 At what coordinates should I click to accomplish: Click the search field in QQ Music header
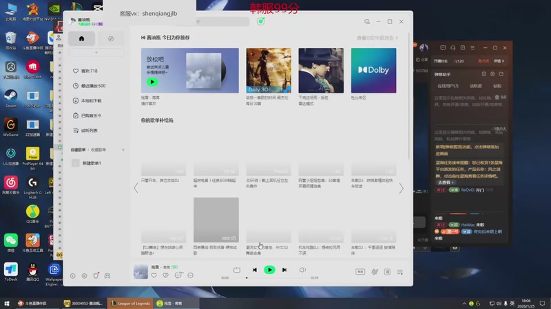click(221, 22)
